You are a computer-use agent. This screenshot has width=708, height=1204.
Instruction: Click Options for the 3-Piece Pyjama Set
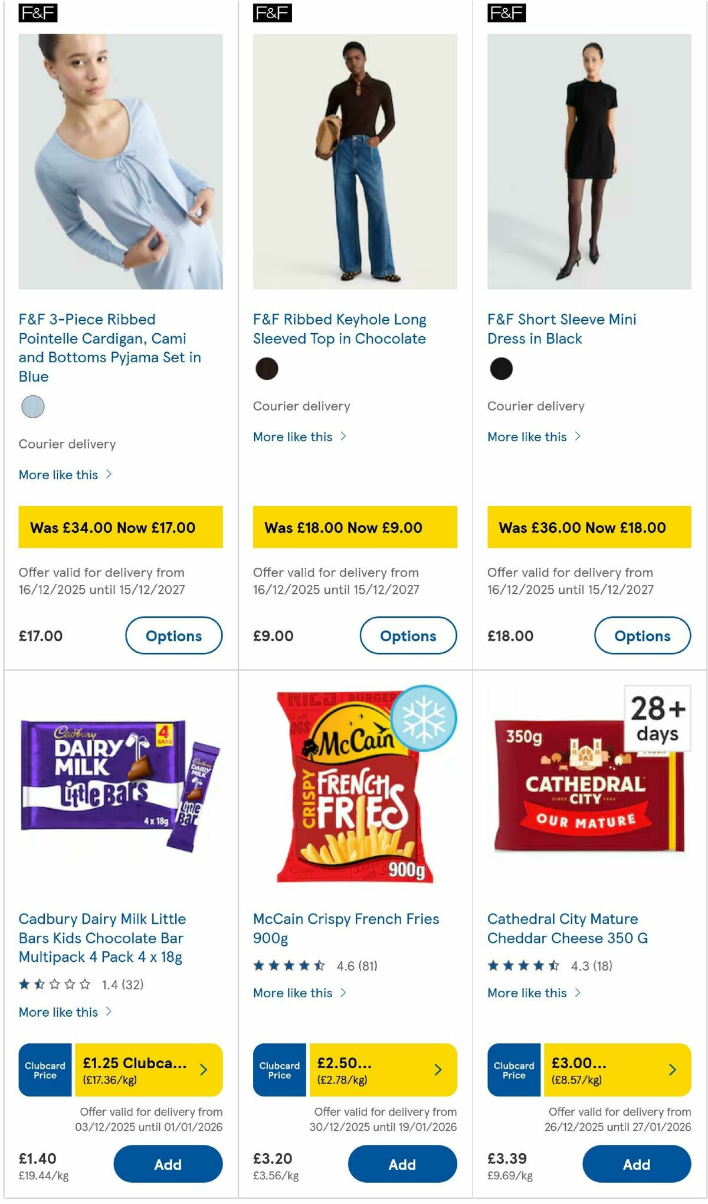pos(173,636)
